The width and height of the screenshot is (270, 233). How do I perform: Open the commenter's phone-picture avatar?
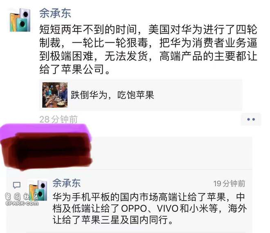coord(38,190)
